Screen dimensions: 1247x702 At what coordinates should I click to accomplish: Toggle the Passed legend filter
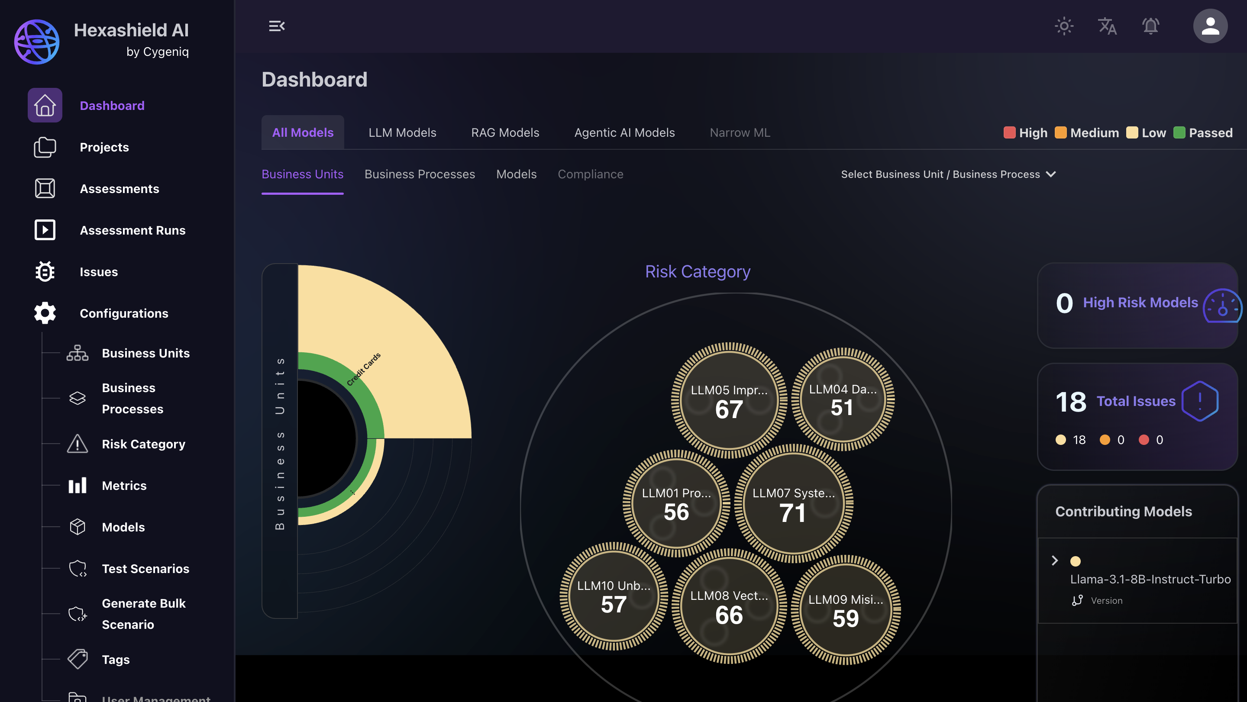[x=1203, y=132]
